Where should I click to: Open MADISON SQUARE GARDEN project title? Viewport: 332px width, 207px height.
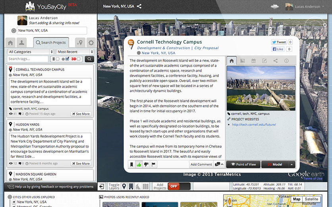point(36,174)
